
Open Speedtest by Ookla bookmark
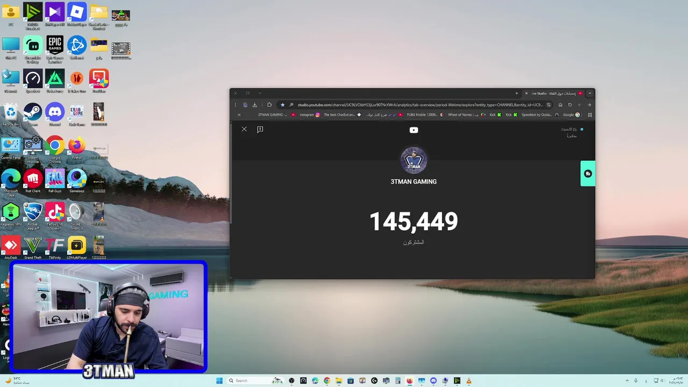[x=540, y=114]
